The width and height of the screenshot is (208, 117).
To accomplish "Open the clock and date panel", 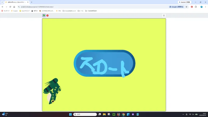I will (203, 114).
